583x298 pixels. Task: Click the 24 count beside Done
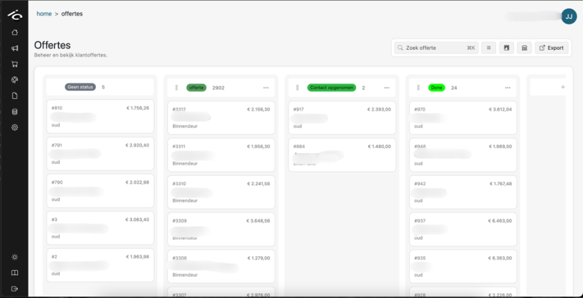point(454,88)
